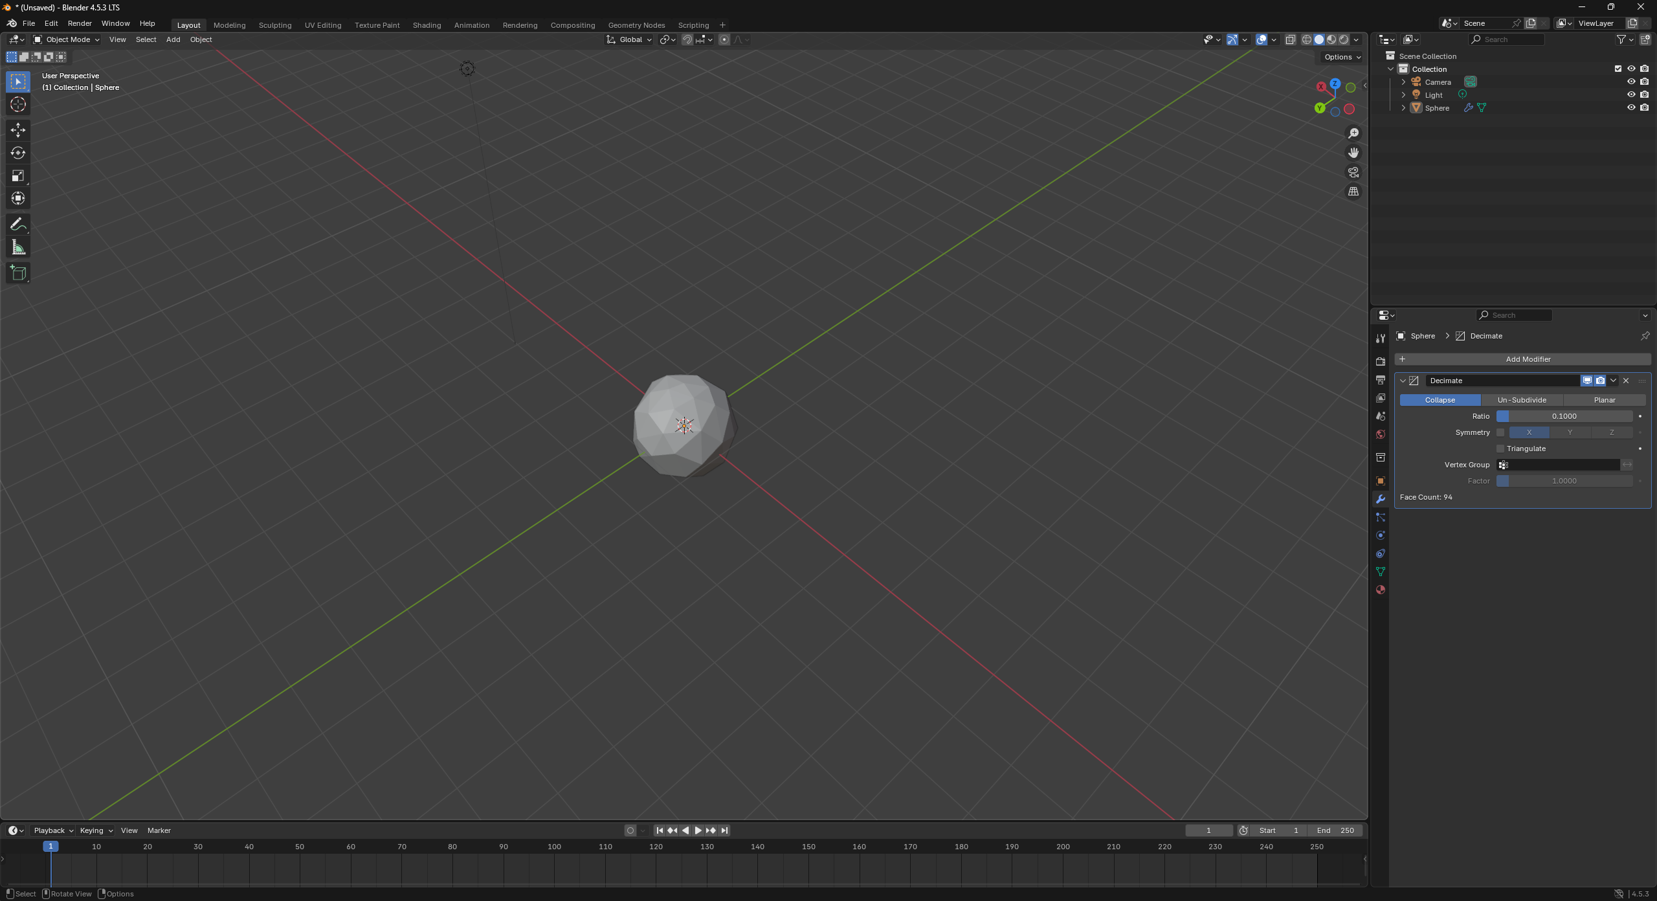Open the Playback dropdown in timeline
The height and width of the screenshot is (901, 1657).
point(53,830)
